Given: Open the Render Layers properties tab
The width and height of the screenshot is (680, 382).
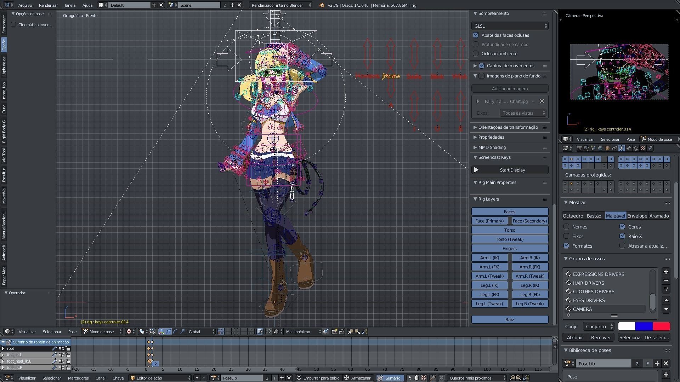Looking at the screenshot, I should click(x=586, y=148).
